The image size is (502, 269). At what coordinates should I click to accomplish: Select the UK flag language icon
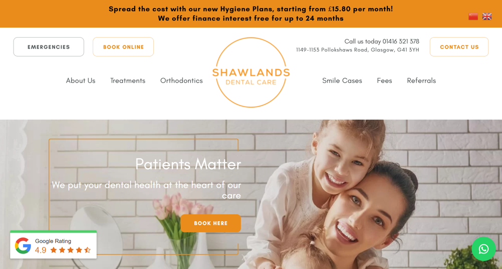487,17
